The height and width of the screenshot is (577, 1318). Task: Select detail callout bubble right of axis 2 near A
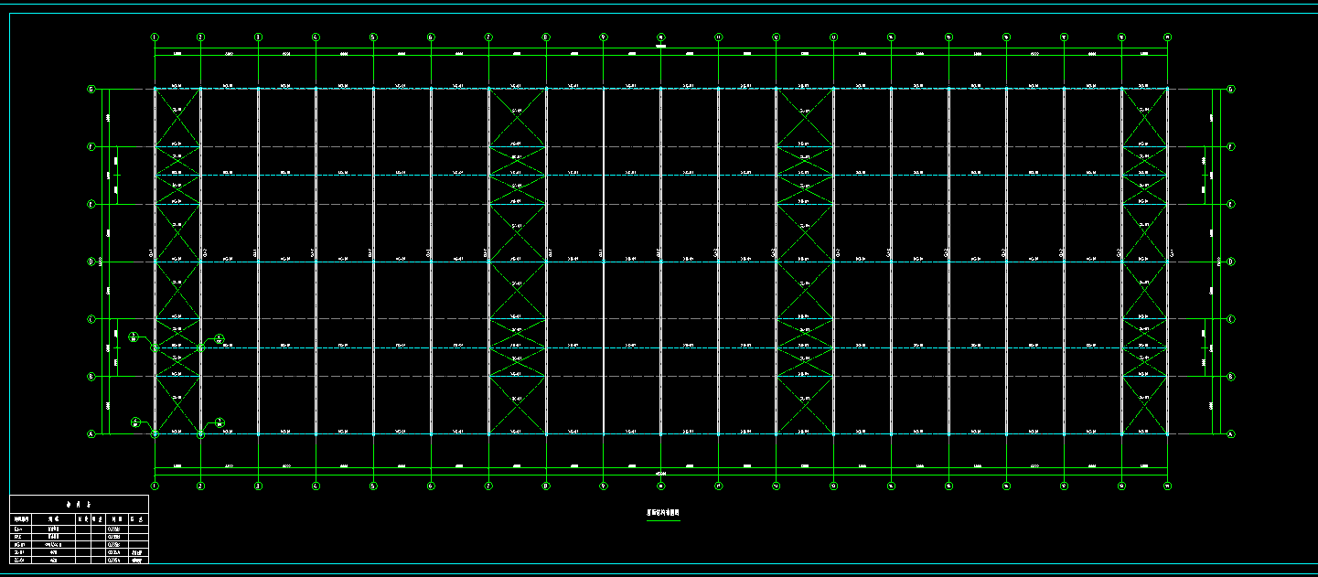(220, 422)
